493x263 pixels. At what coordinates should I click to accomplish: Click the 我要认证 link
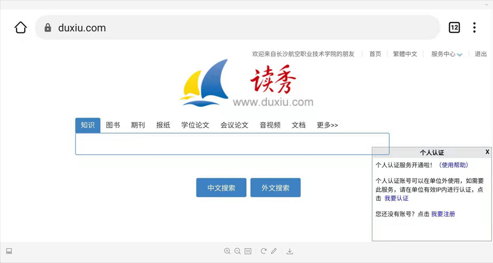396,198
